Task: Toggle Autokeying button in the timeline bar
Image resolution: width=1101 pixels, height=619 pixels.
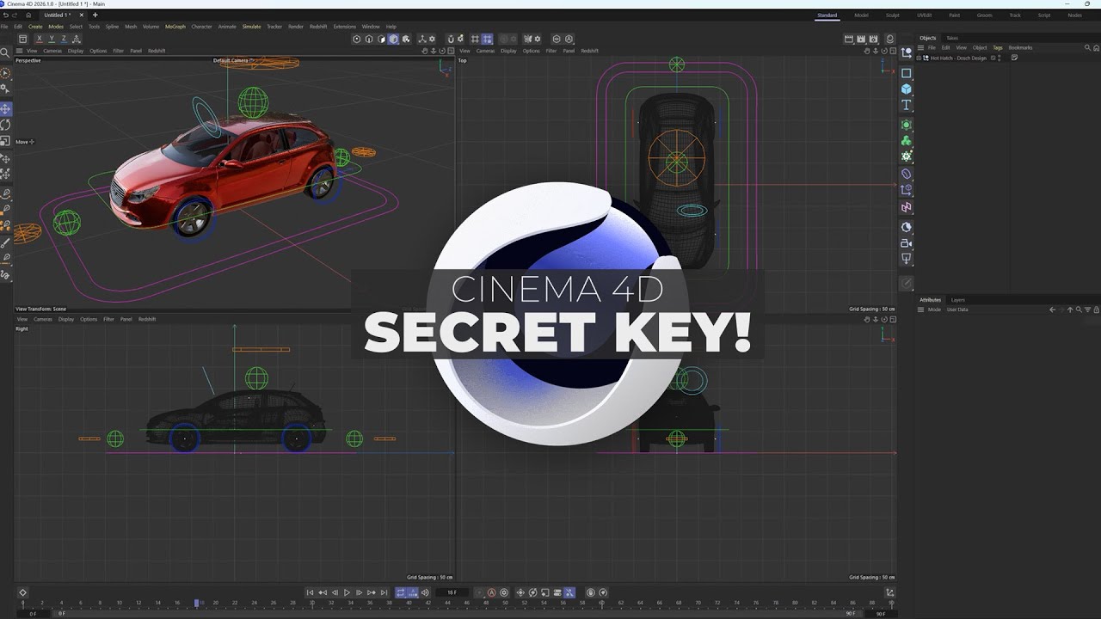Action: [x=491, y=592]
